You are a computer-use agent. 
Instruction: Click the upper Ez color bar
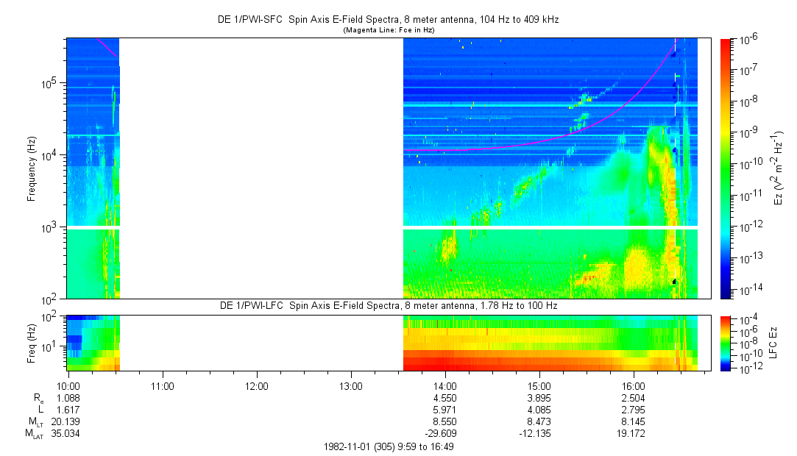point(726,168)
